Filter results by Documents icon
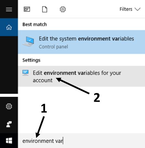Viewport: 145px width, 148px height. point(44,9)
